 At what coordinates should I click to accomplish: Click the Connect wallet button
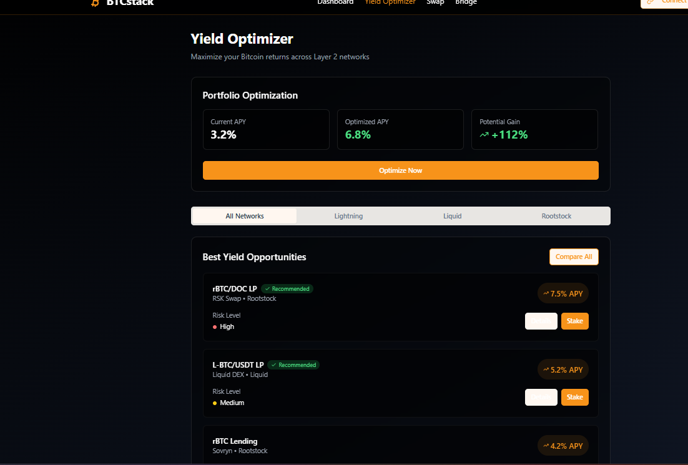[x=664, y=4]
